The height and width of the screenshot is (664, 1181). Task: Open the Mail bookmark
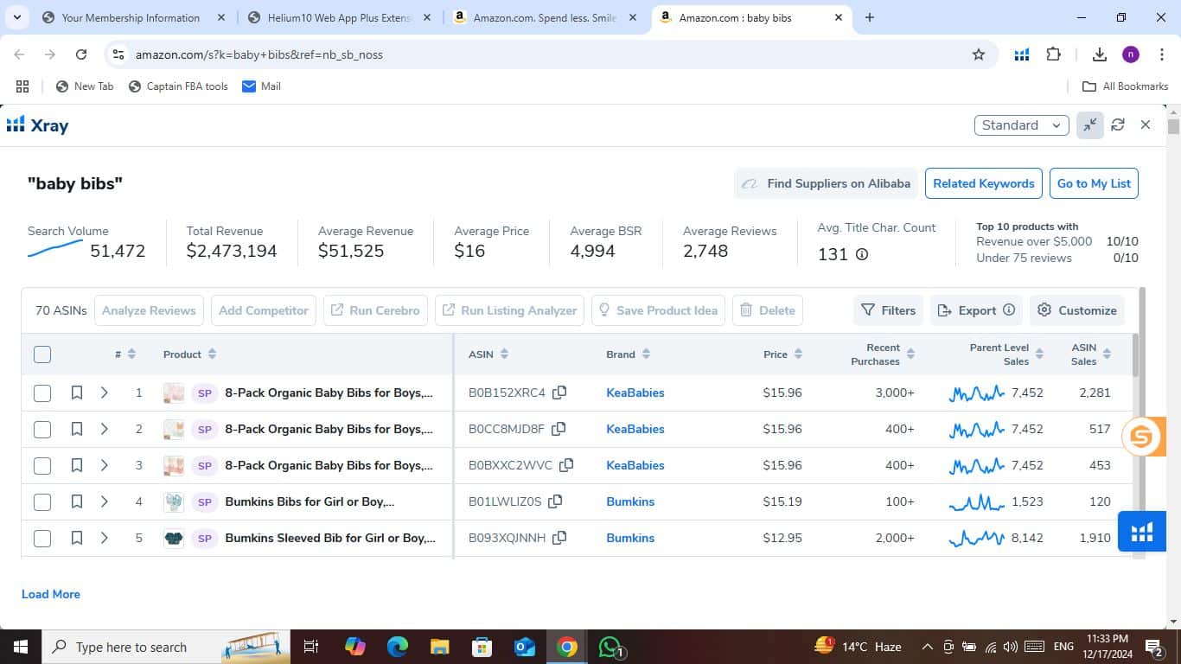point(261,86)
